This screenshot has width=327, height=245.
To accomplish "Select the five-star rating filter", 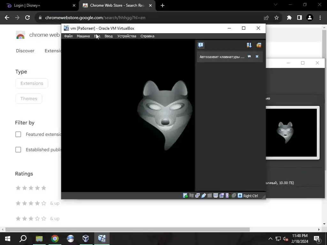I will 31,188.
